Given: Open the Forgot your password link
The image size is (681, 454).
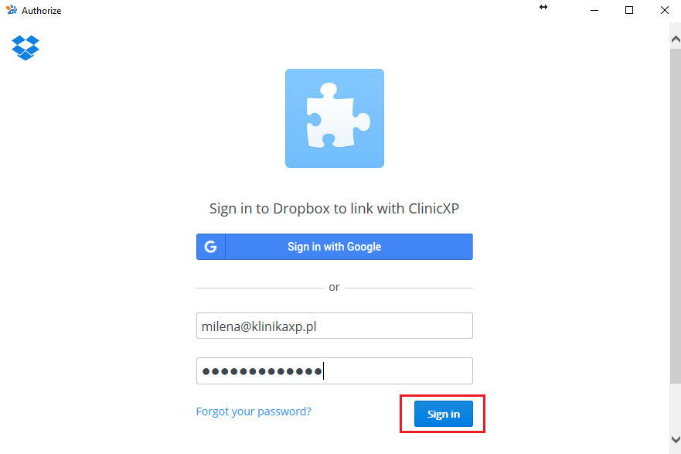Looking at the screenshot, I should coord(254,411).
